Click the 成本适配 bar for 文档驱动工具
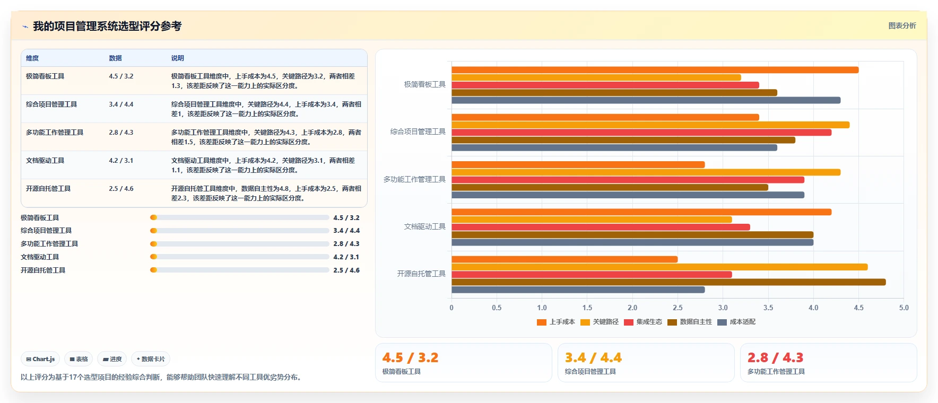Image resolution: width=938 pixels, height=403 pixels. (x=632, y=242)
